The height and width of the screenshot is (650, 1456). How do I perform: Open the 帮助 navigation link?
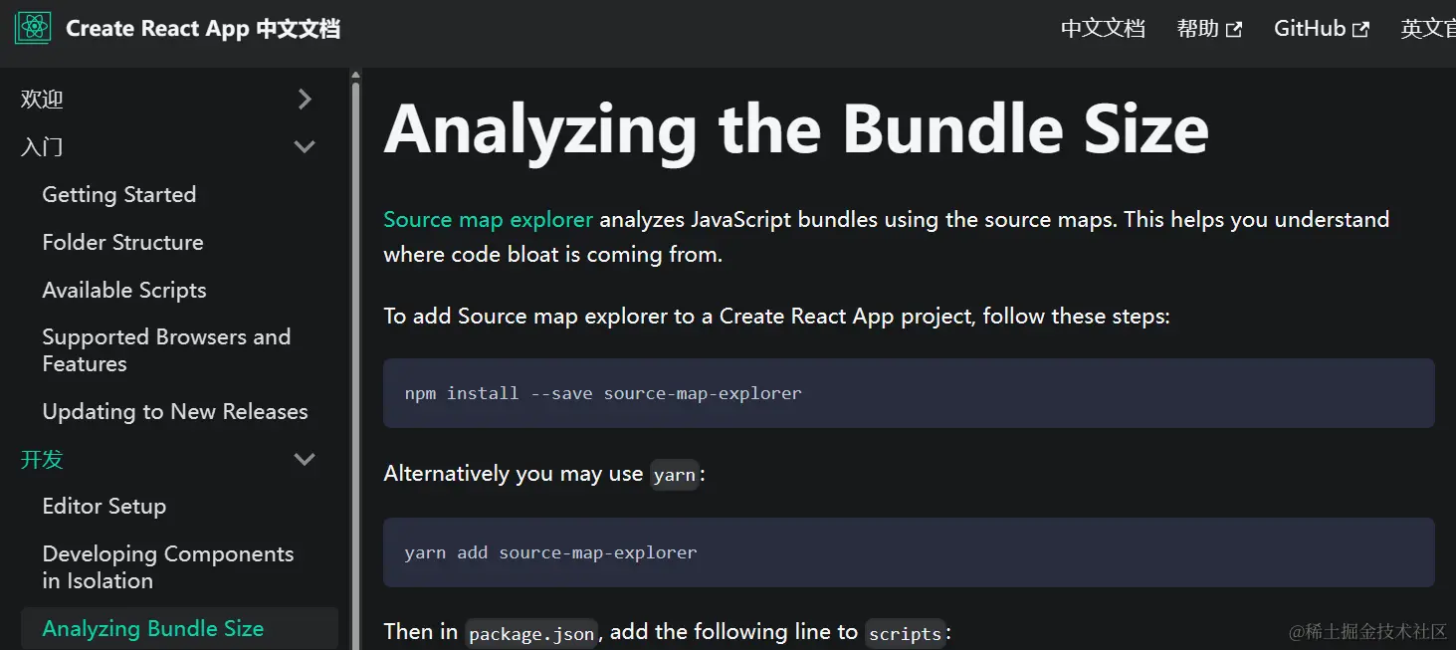click(x=1208, y=29)
